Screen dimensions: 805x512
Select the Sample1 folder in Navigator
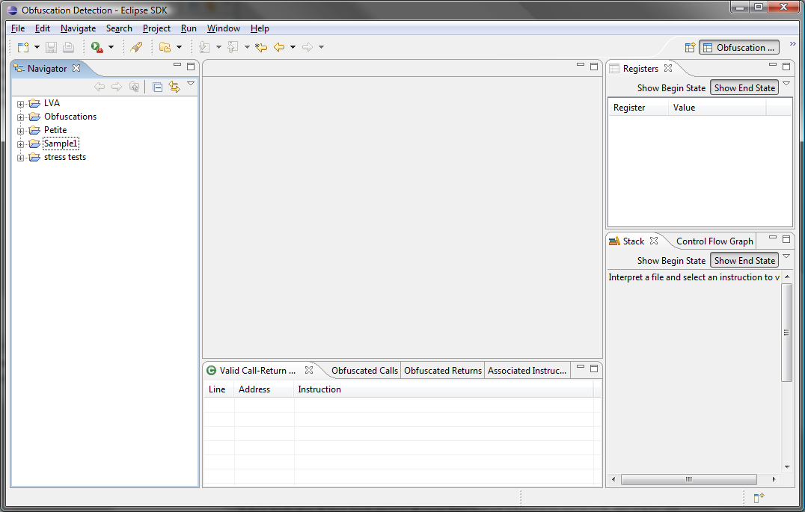coord(61,144)
